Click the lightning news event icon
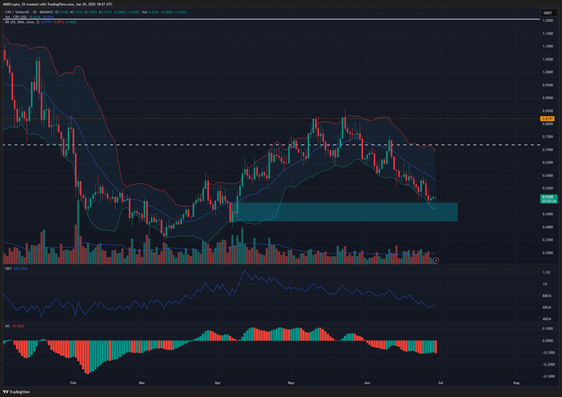The height and width of the screenshot is (397, 562). coord(436,260)
